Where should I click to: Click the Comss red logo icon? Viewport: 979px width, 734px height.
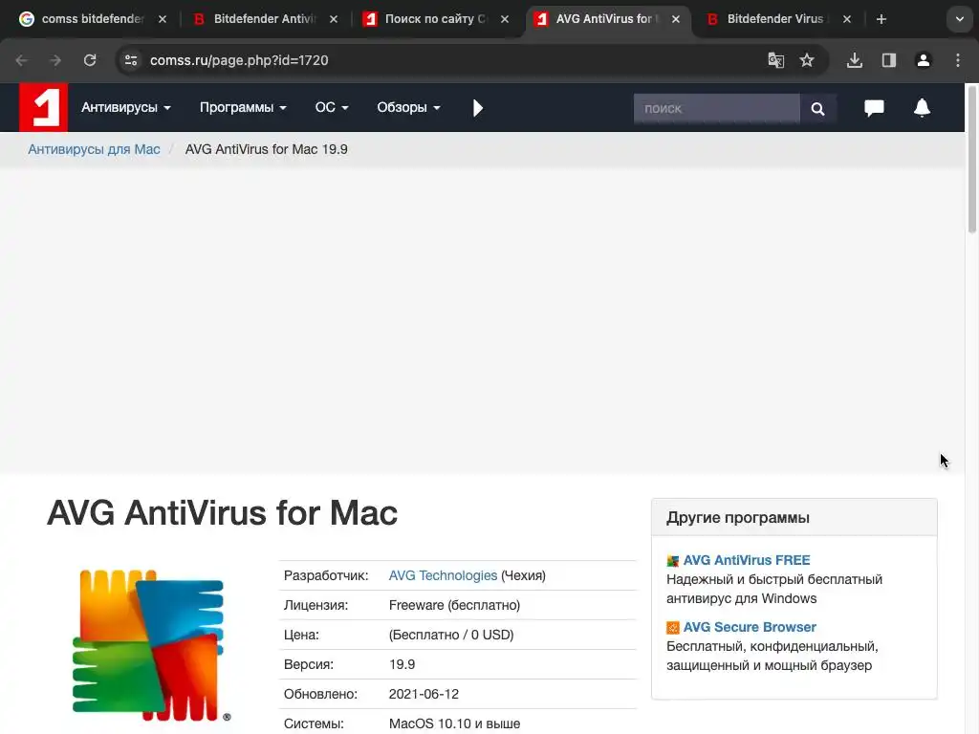[43, 107]
